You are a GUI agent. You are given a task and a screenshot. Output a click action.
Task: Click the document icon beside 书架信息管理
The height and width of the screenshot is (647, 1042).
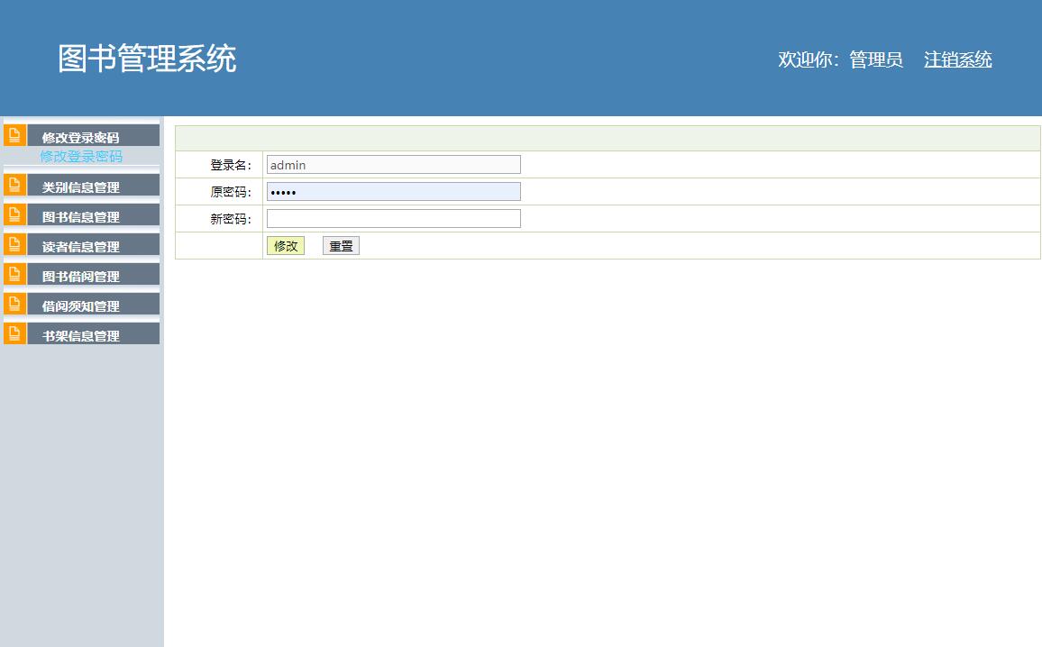[14, 333]
